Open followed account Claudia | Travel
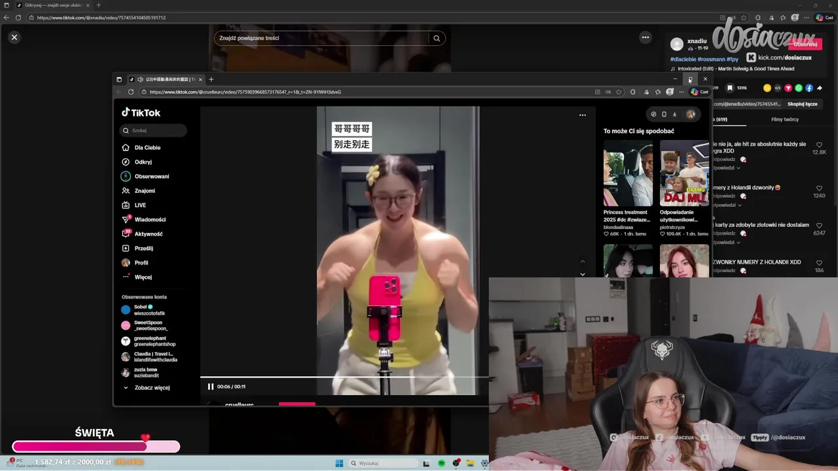 click(149, 357)
